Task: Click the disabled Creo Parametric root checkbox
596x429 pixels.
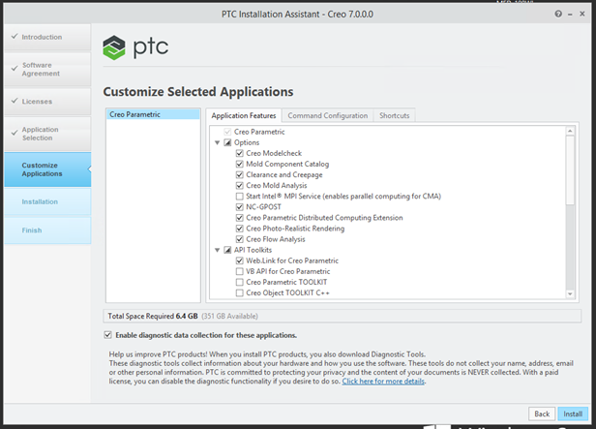Action: pos(227,132)
